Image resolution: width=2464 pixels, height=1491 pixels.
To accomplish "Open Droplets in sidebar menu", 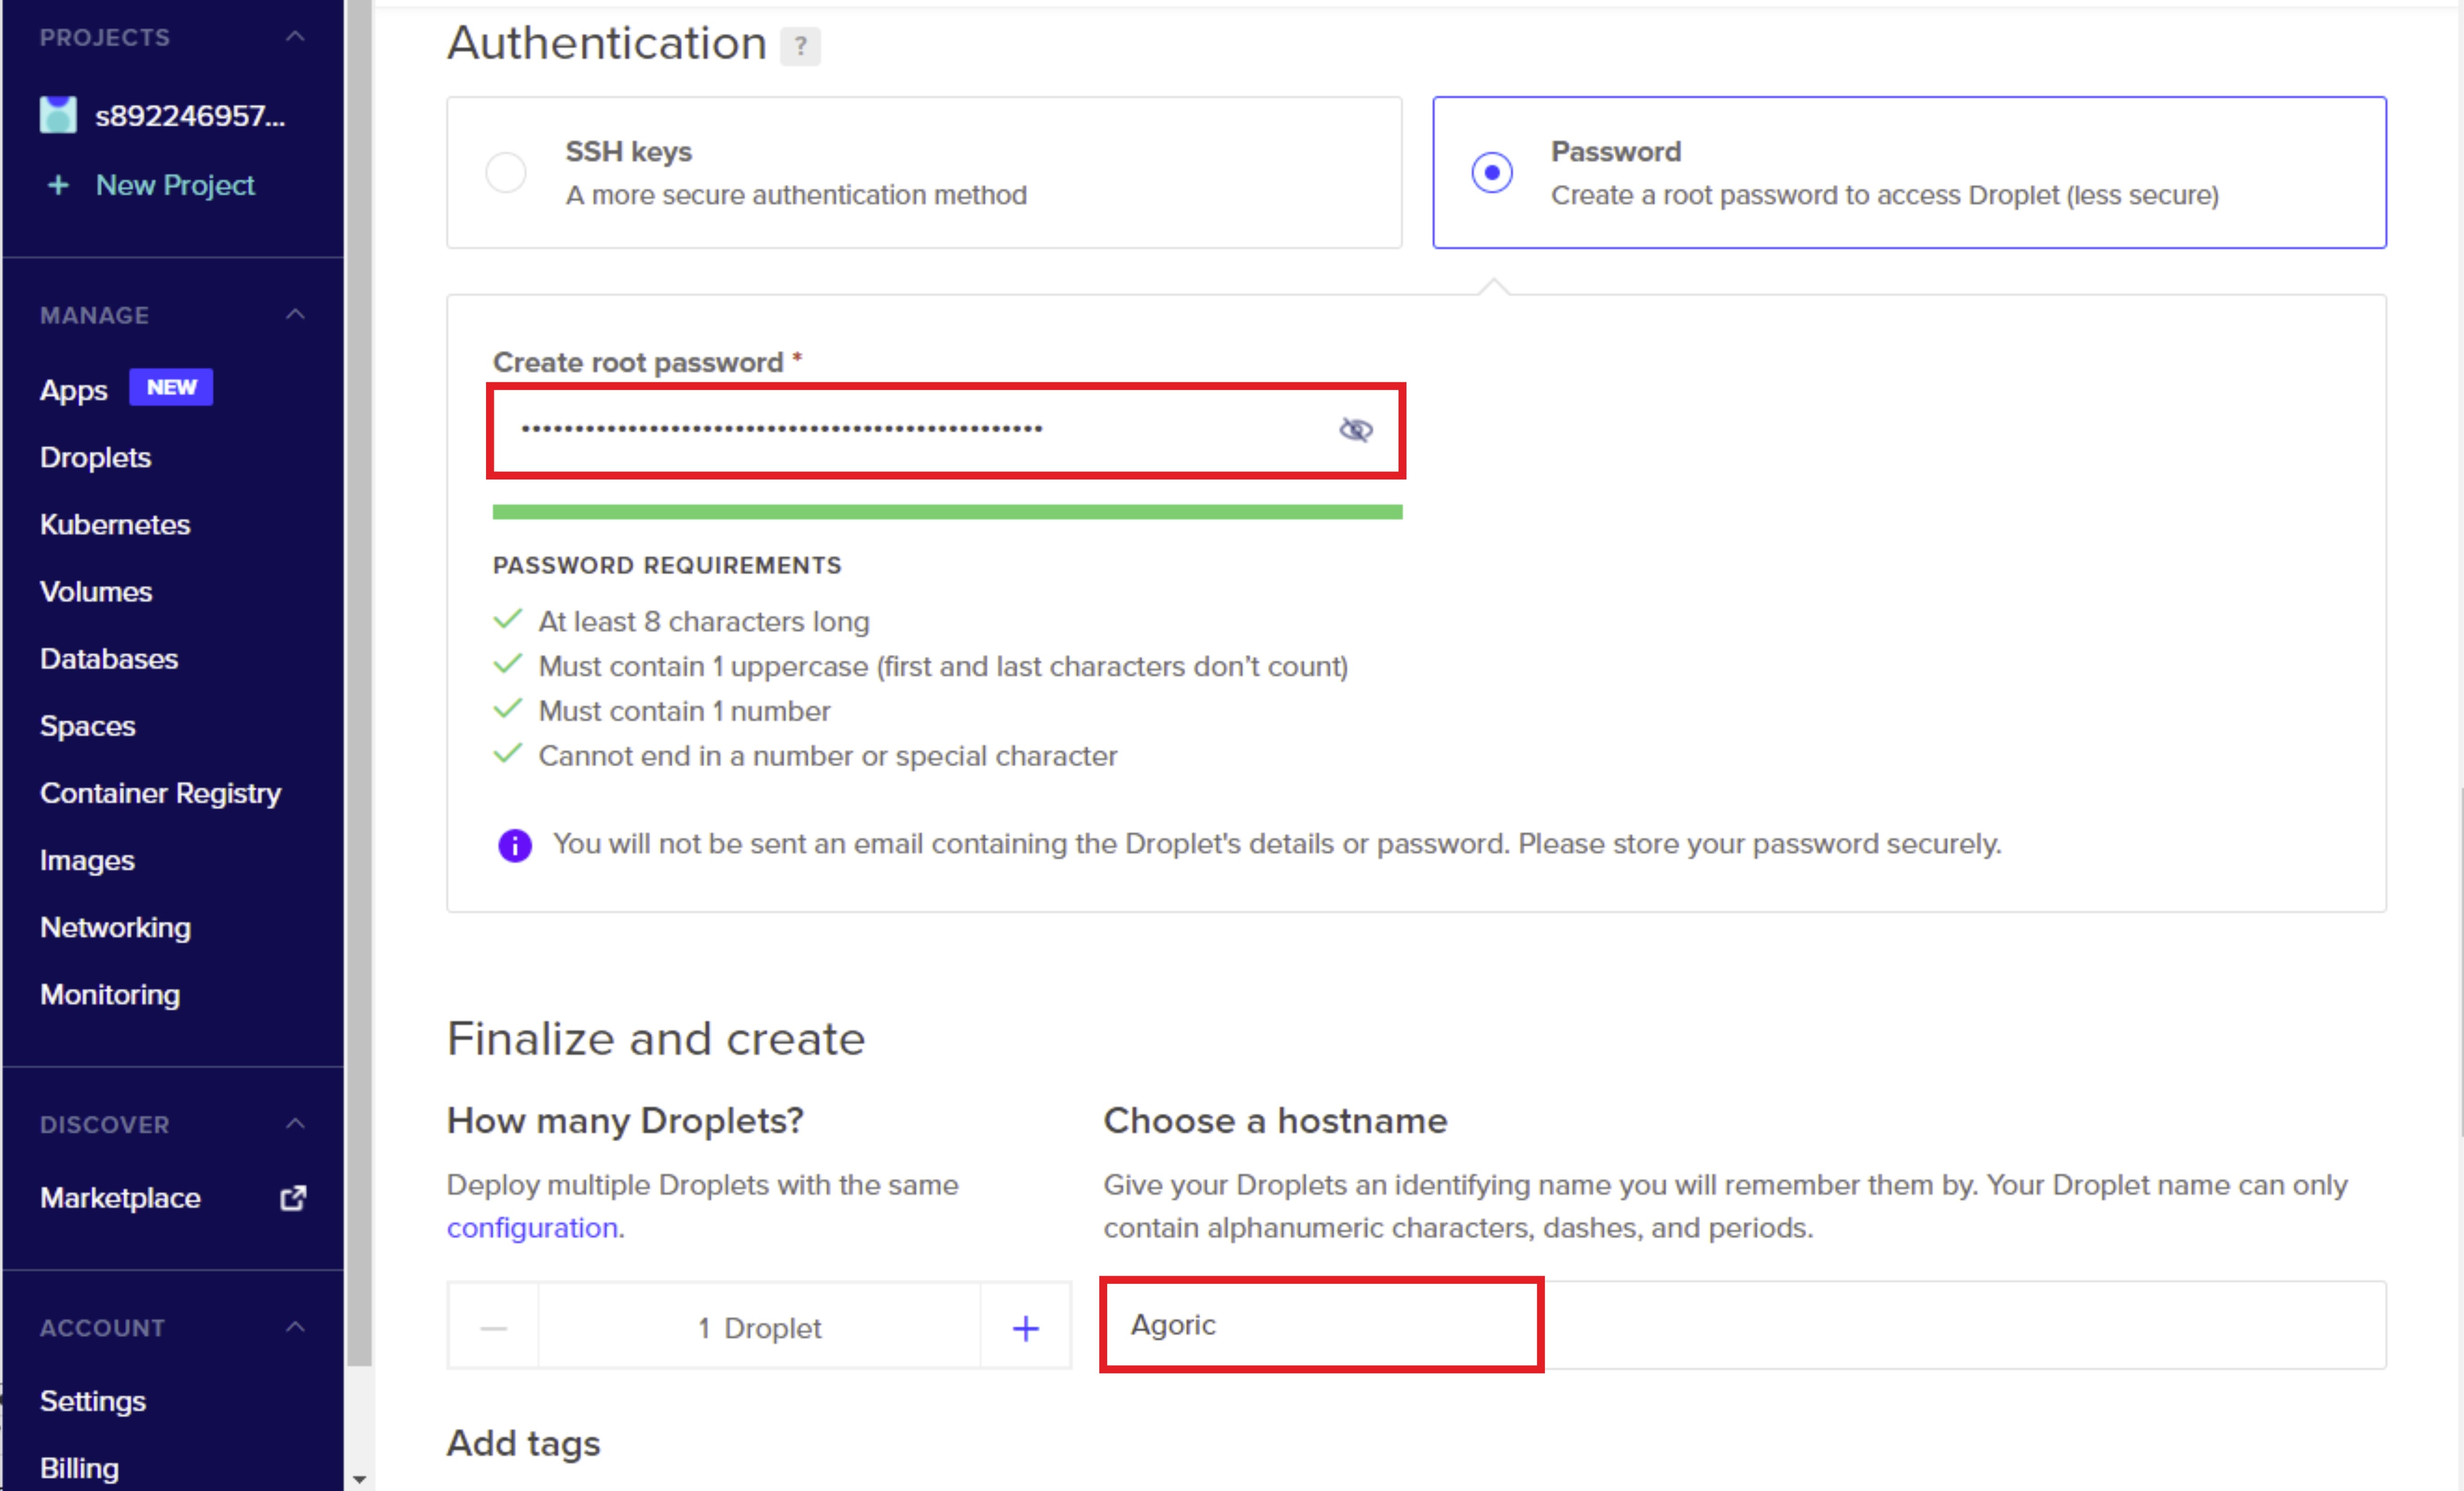I will 96,457.
